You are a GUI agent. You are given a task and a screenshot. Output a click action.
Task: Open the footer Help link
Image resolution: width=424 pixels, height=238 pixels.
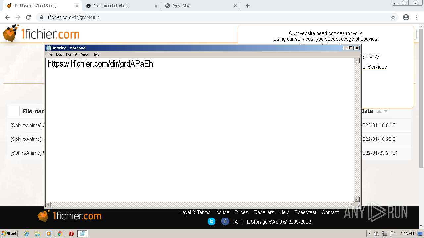tap(284, 212)
